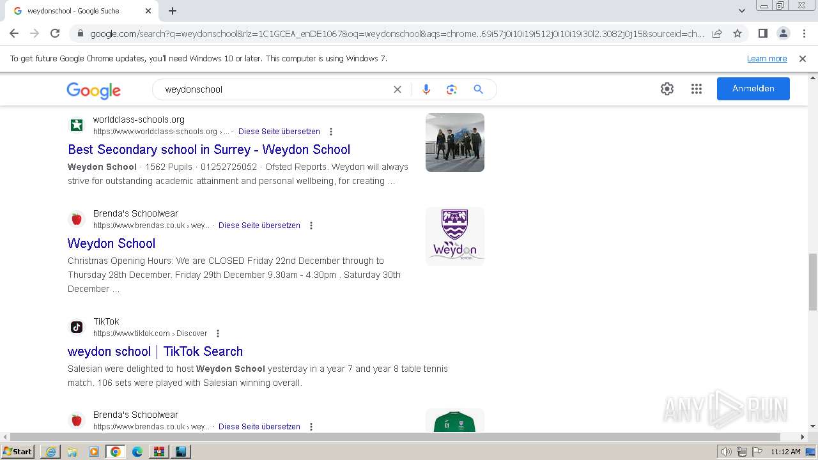Image resolution: width=818 pixels, height=460 pixels.
Task: Open Google apps grid
Action: [697, 89]
